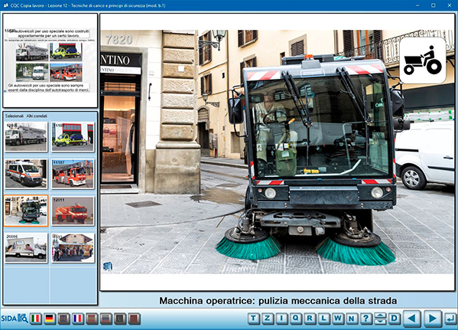
Task: Click the D toolbar button
Action: [395, 319]
